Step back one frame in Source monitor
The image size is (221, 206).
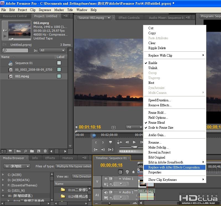click(127, 142)
